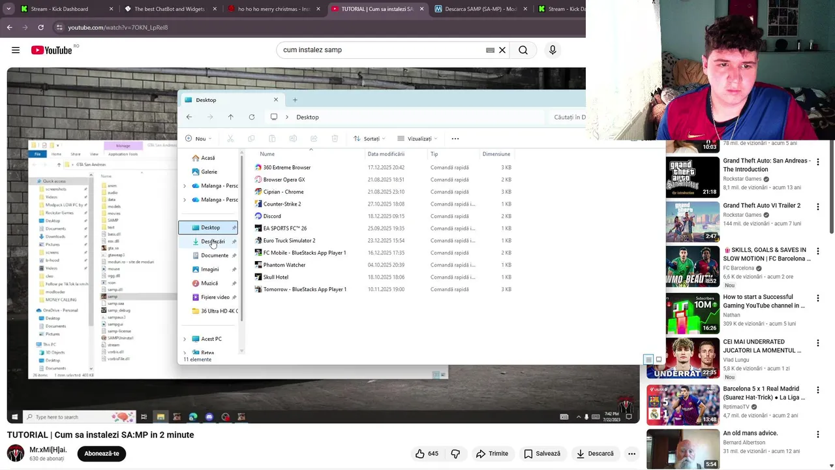835x470 pixels.
Task: Sort files by the Nume column
Action: (x=267, y=154)
